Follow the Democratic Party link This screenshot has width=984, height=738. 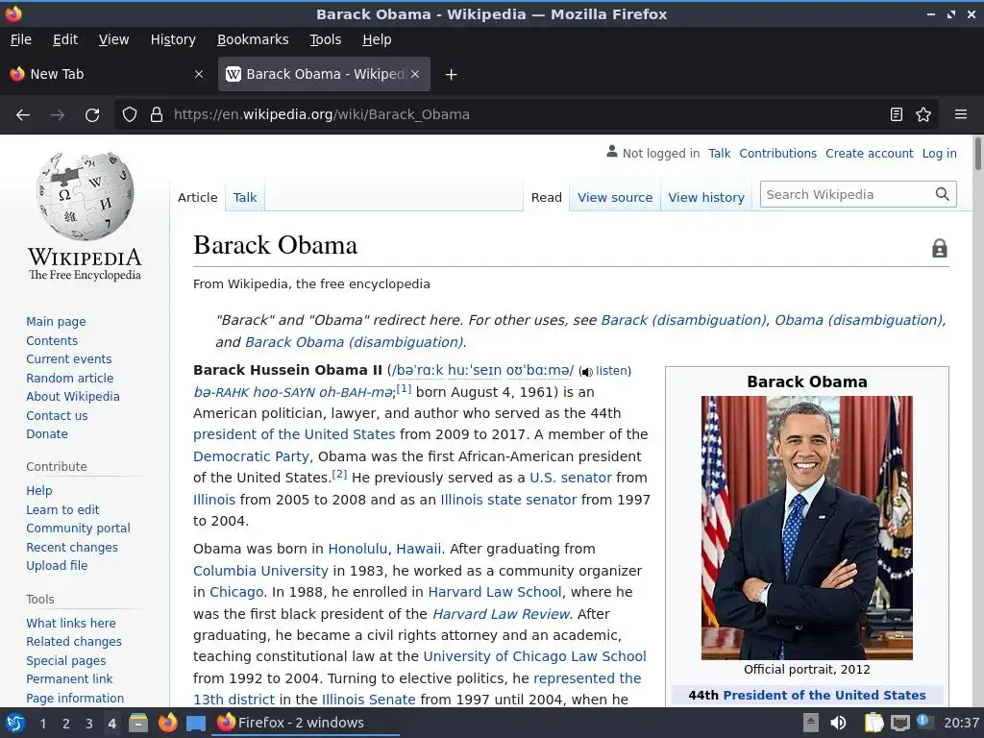251,456
